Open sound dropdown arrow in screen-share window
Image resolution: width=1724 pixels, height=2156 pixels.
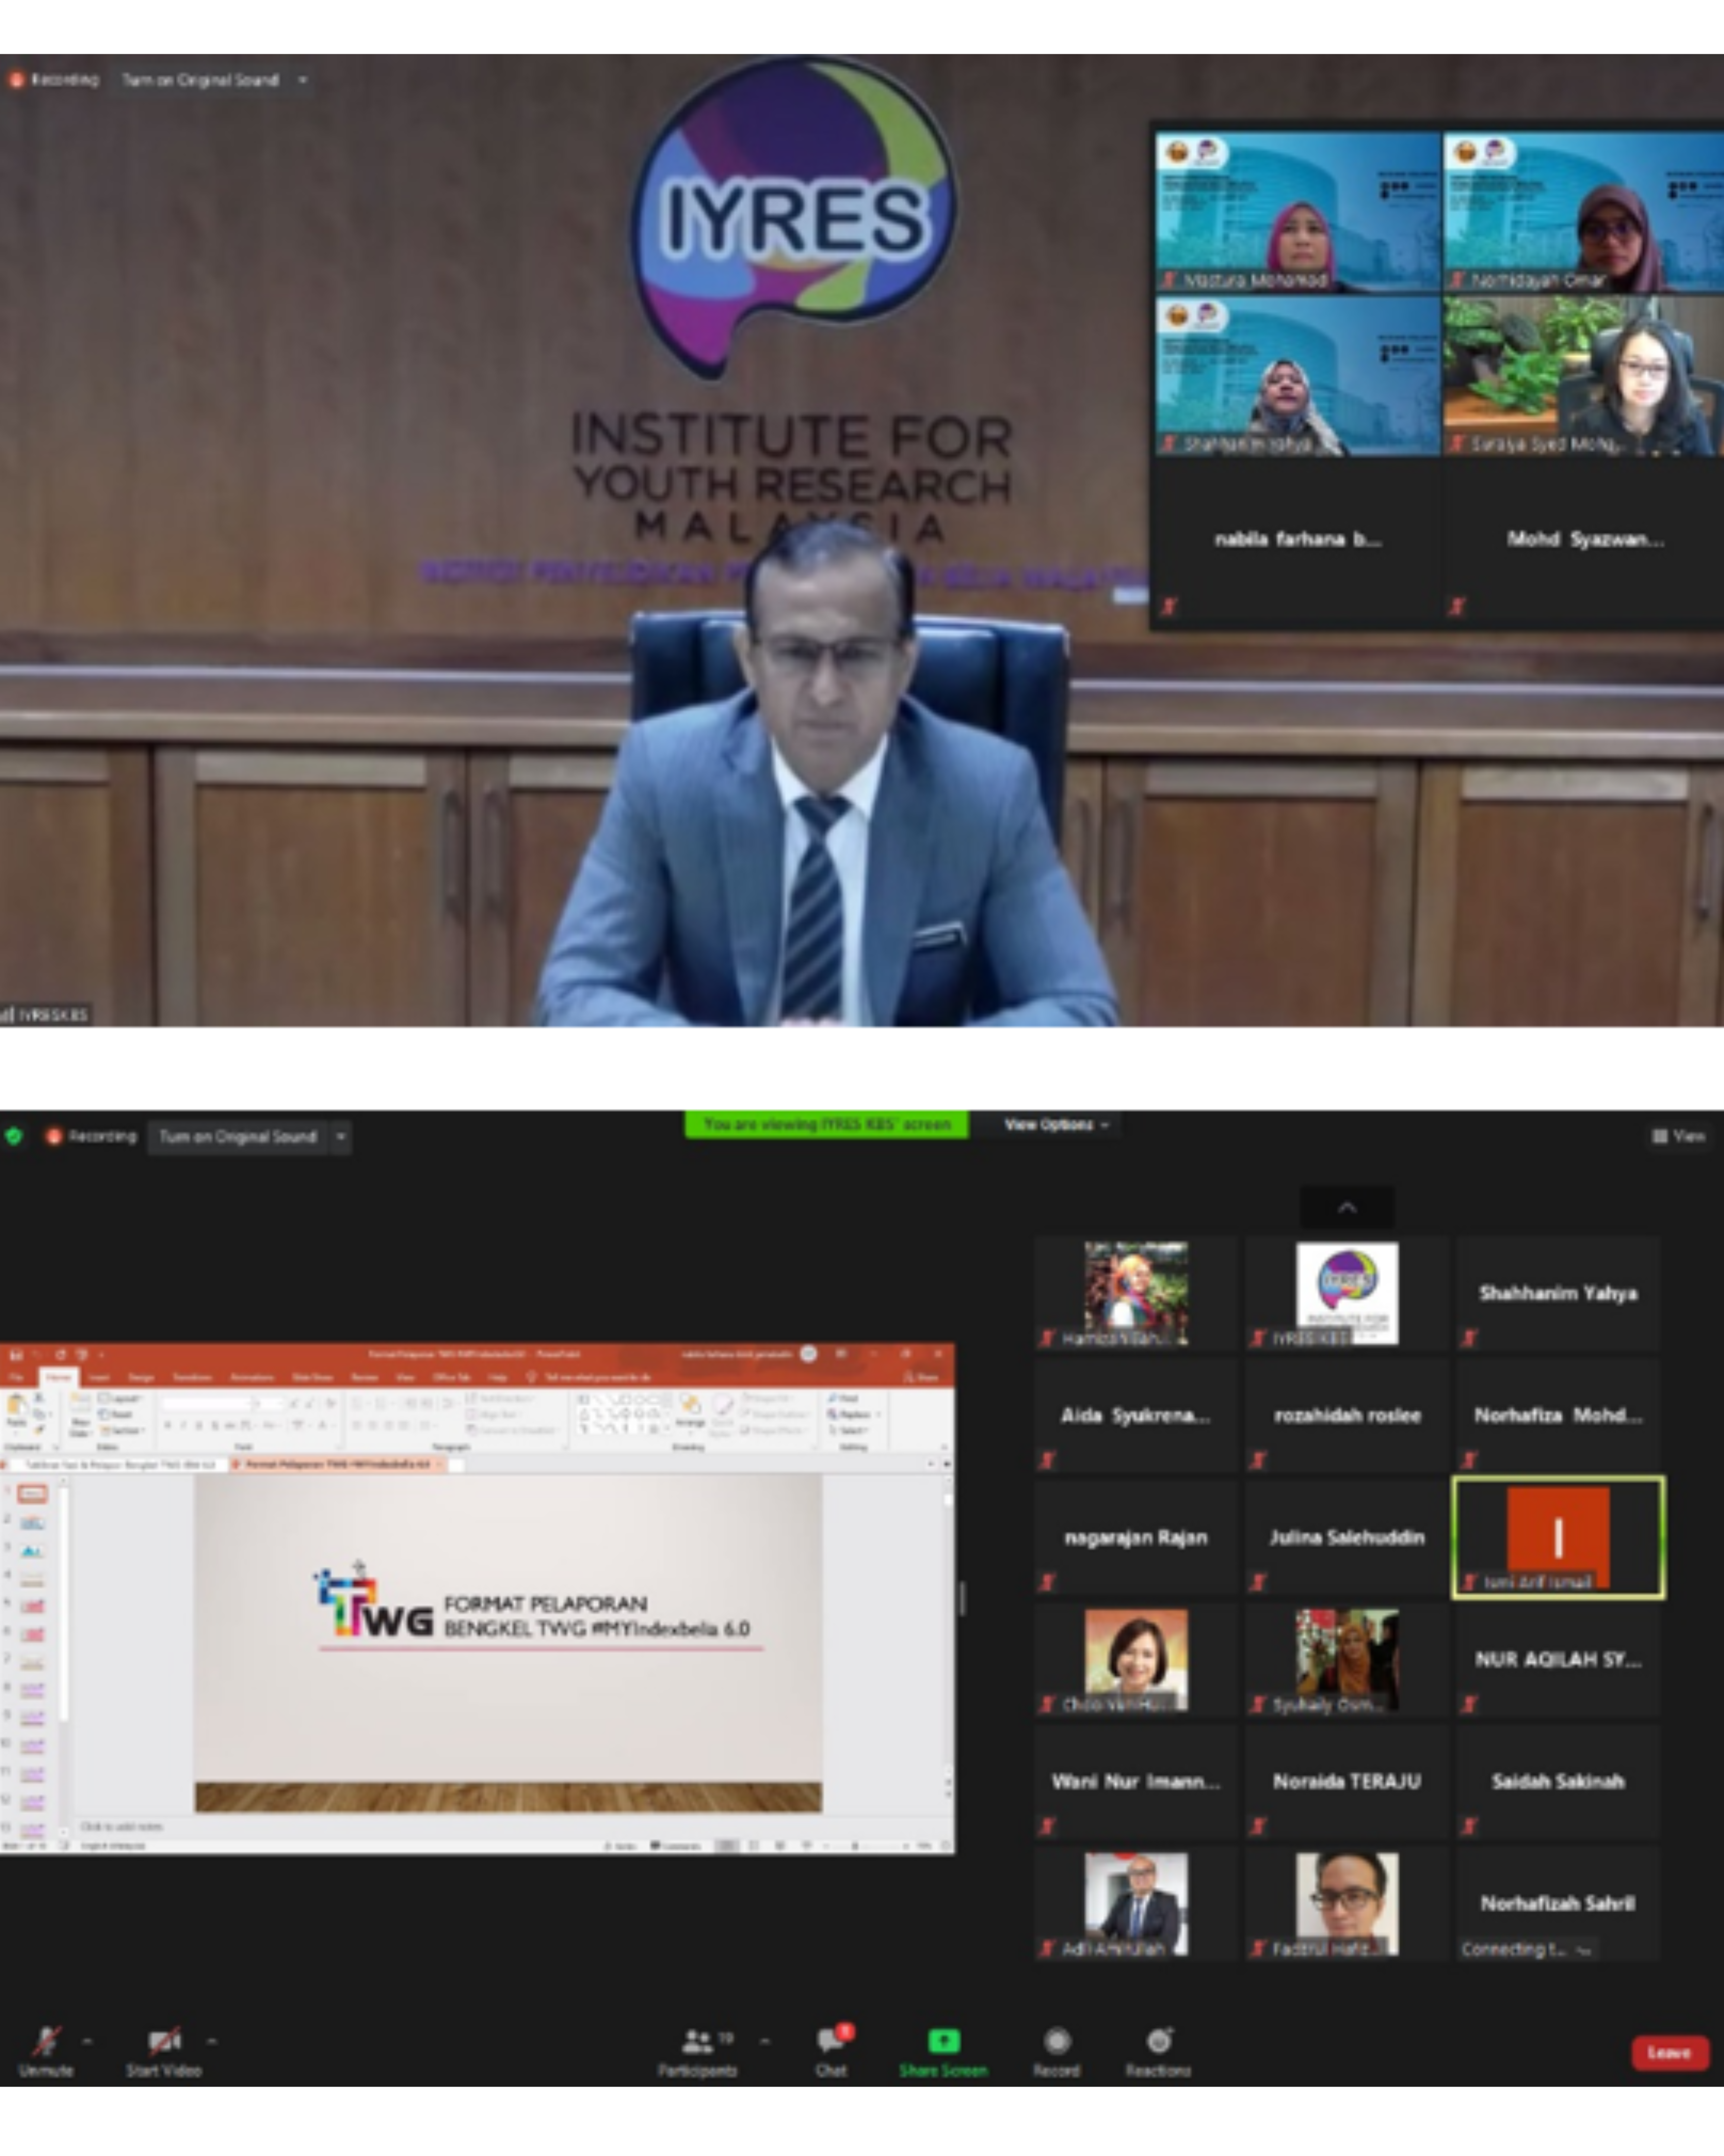(341, 1137)
